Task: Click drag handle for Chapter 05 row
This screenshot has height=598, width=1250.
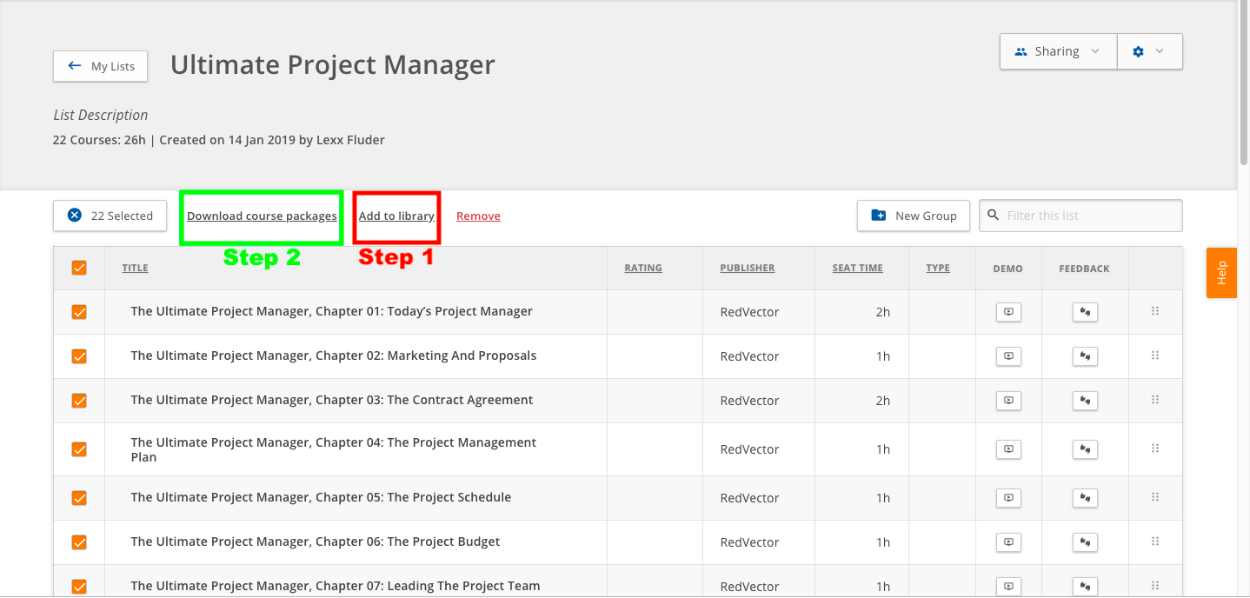Action: pyautogui.click(x=1155, y=496)
